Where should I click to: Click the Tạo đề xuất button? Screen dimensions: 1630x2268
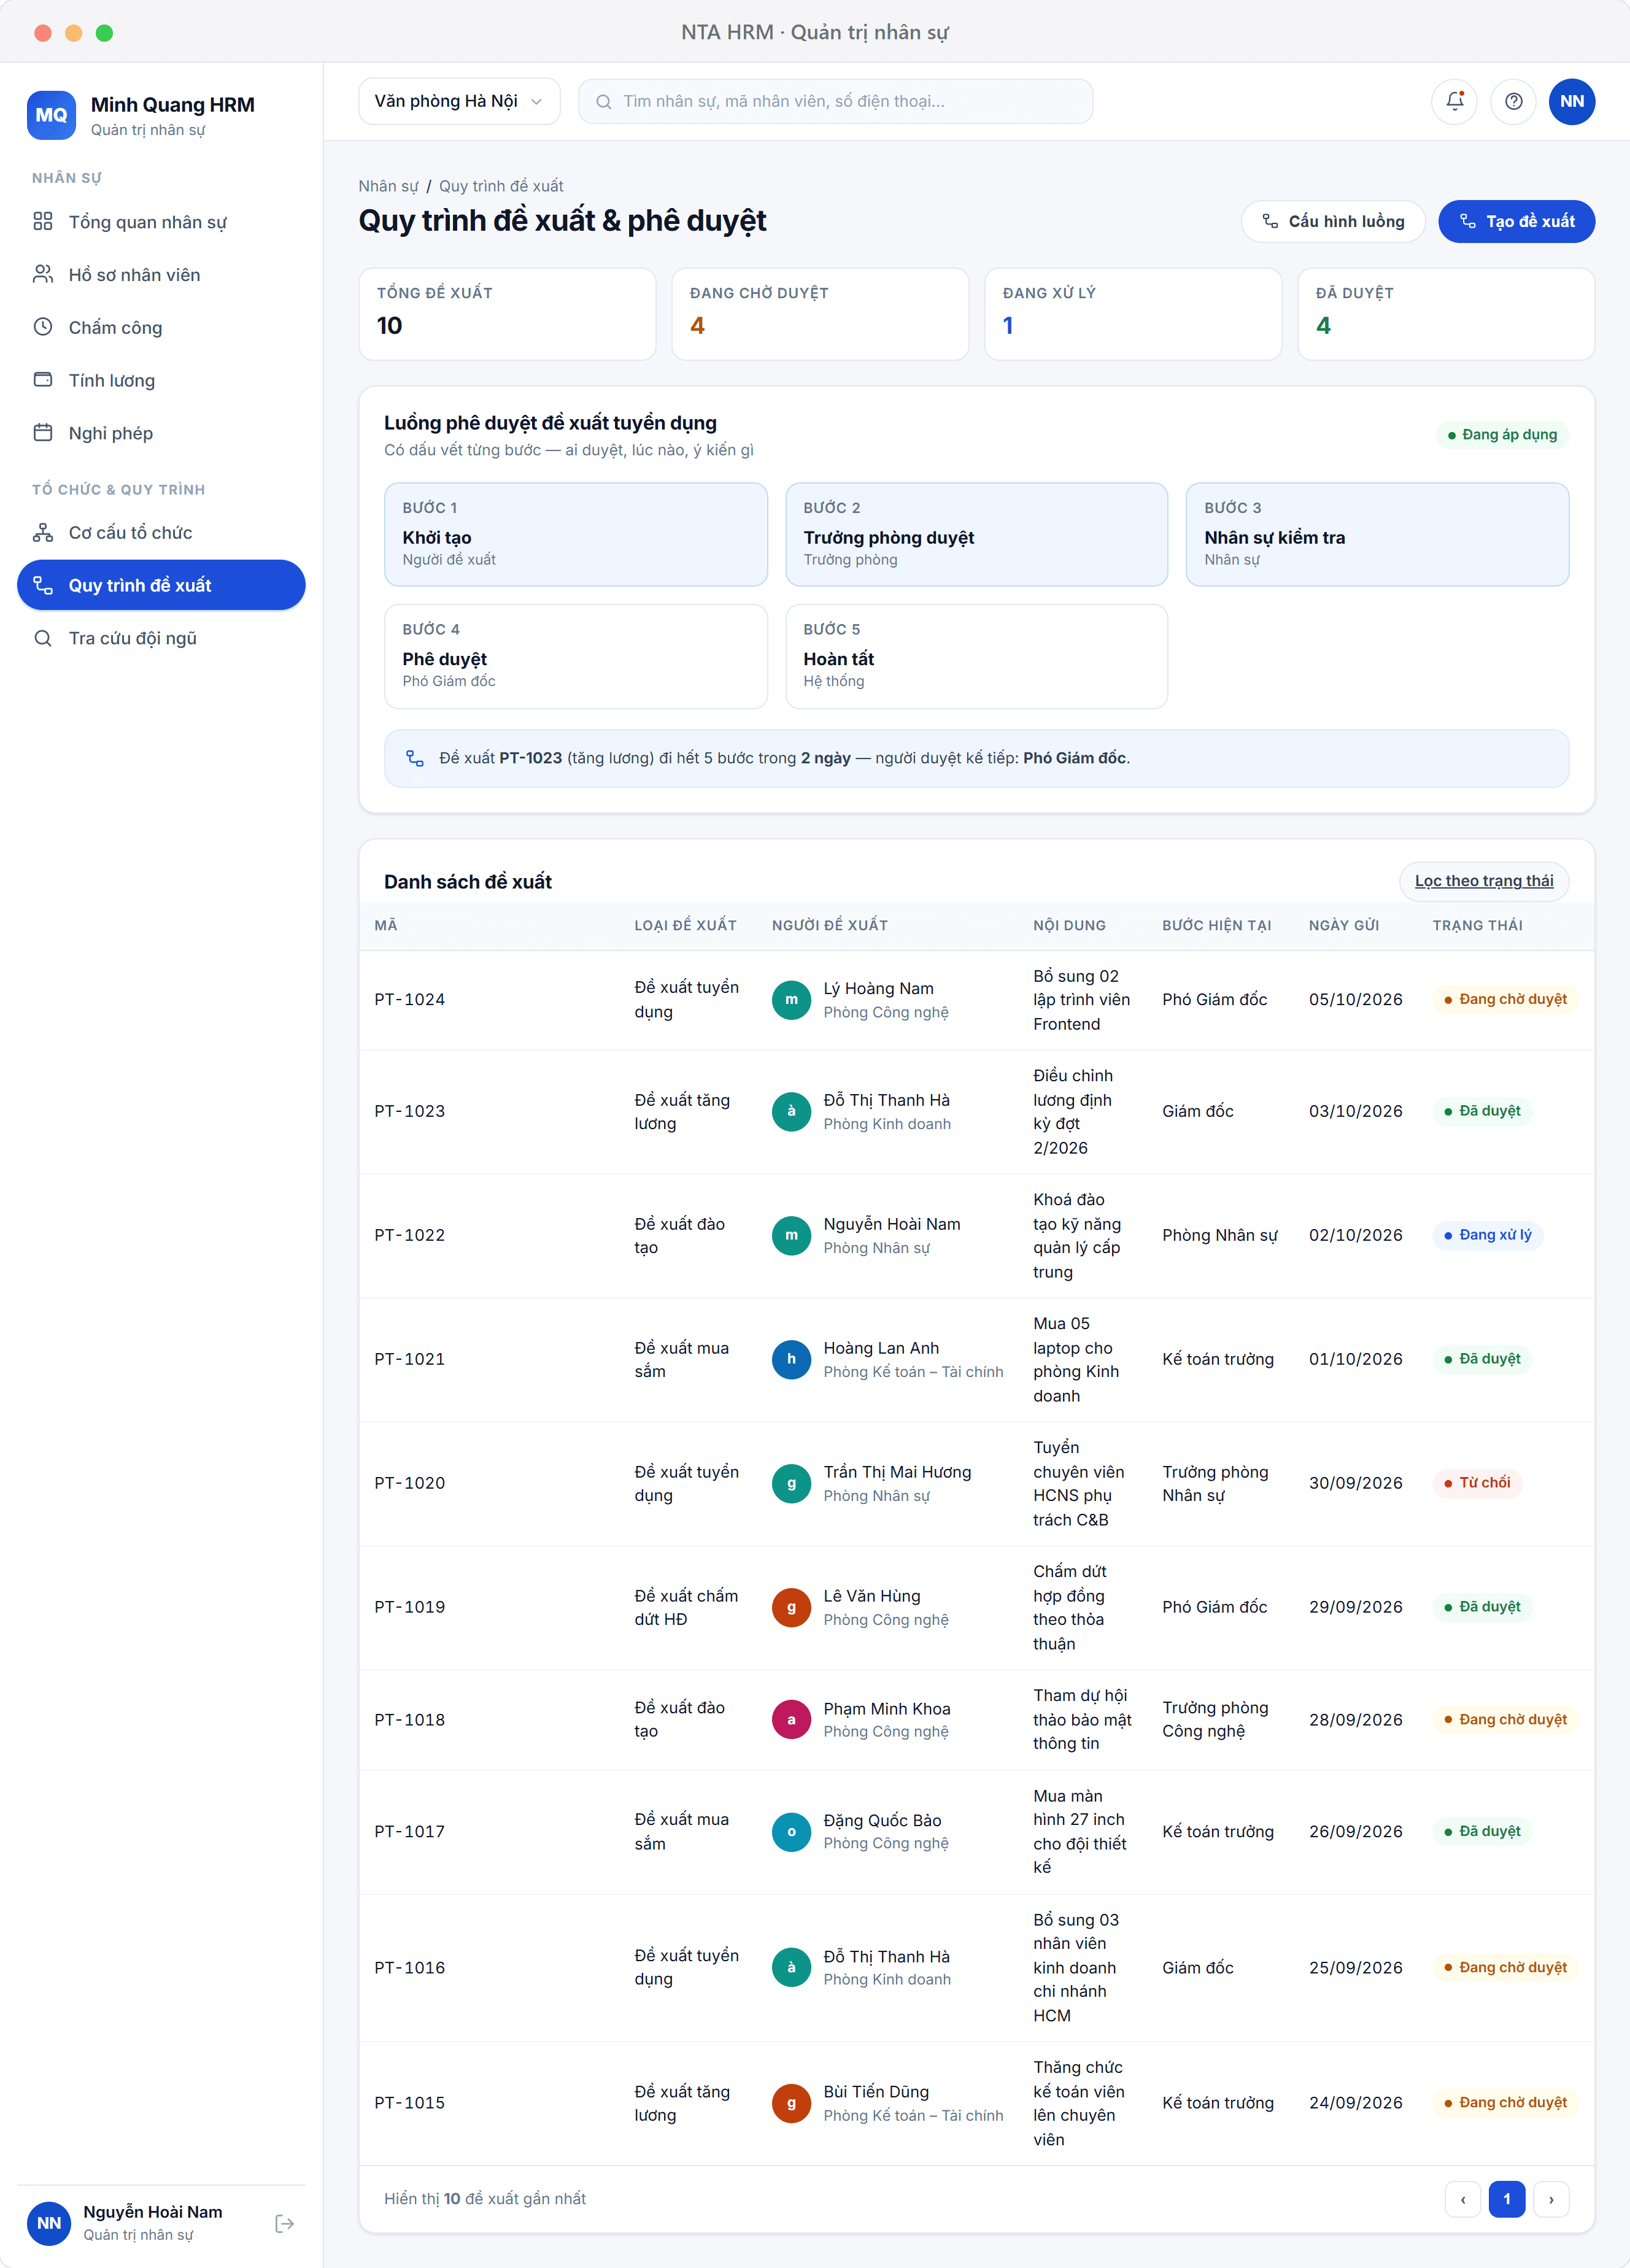pyautogui.click(x=1516, y=221)
